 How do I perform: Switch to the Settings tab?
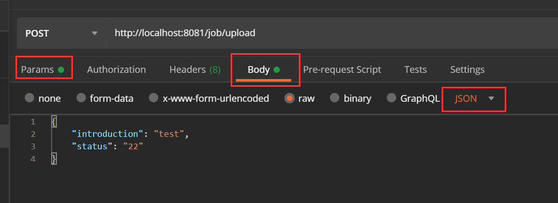(x=467, y=70)
